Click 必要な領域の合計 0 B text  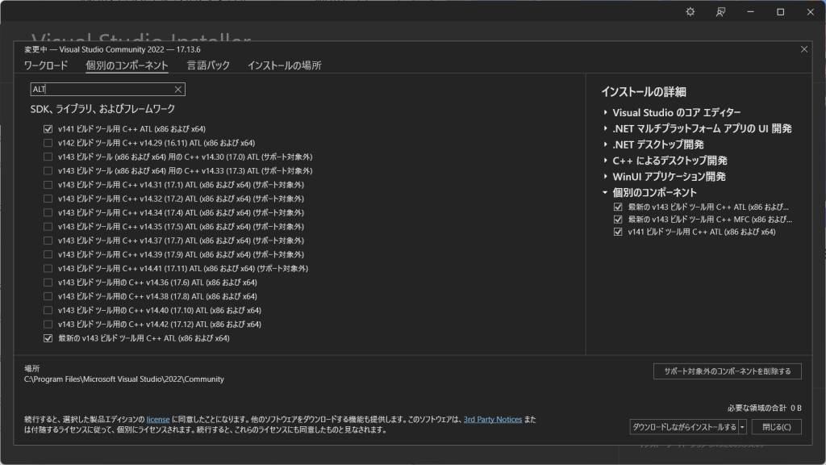765,408
